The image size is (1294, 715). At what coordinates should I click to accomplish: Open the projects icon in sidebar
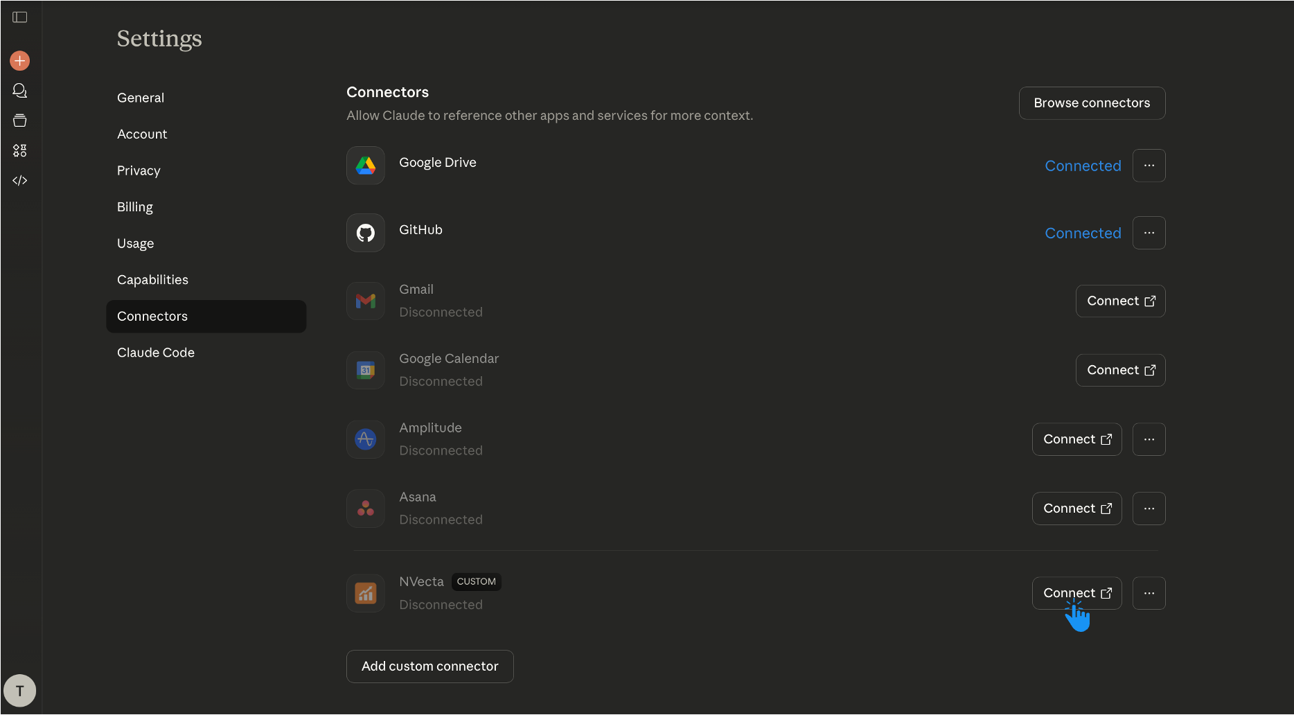(20, 121)
